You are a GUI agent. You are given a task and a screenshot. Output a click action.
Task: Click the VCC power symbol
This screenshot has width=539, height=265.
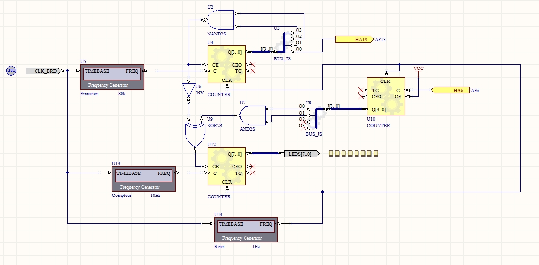(418, 69)
